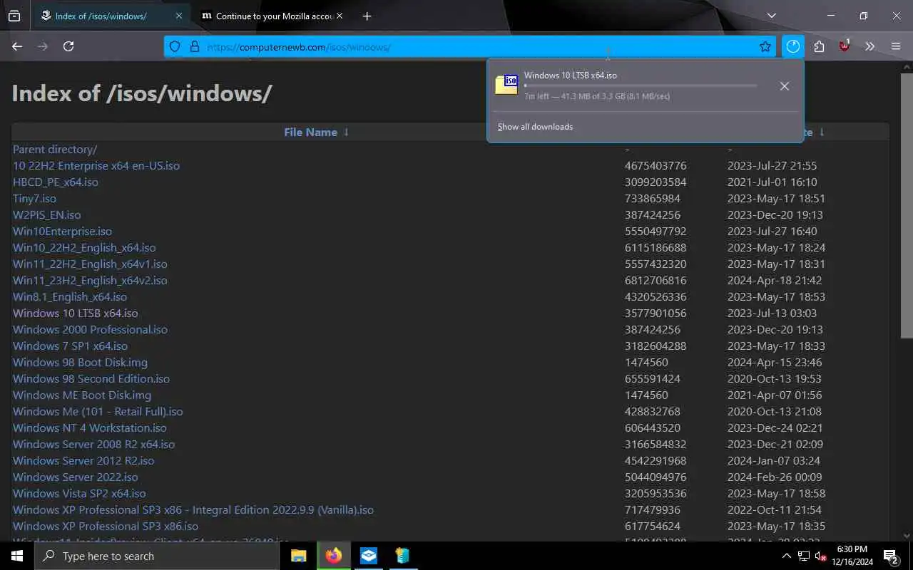Click Show all downloads
This screenshot has height=570, width=913.
click(535, 127)
